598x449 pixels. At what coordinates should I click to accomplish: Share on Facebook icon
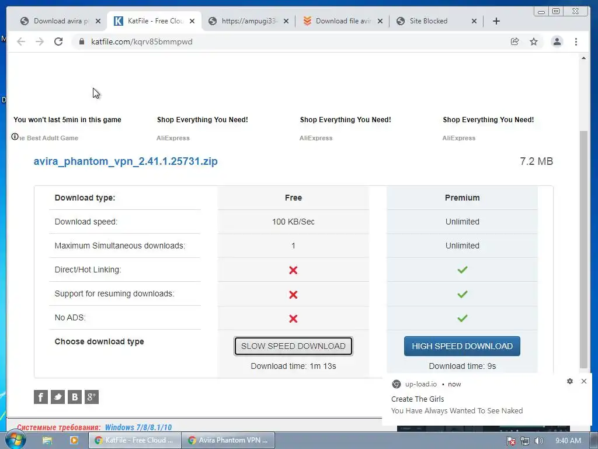[41, 397]
